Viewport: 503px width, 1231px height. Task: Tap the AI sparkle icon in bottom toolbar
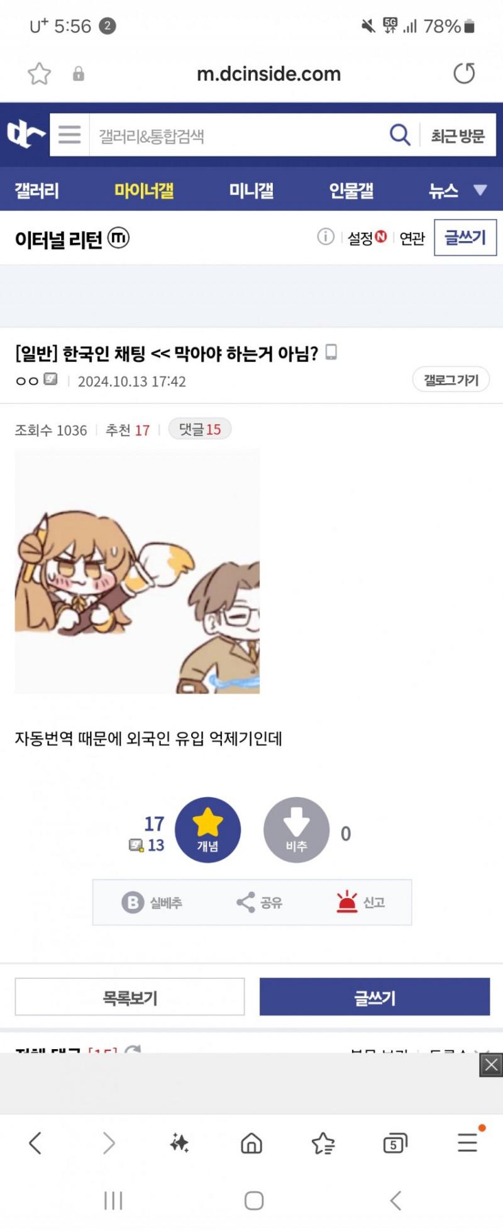179,1143
